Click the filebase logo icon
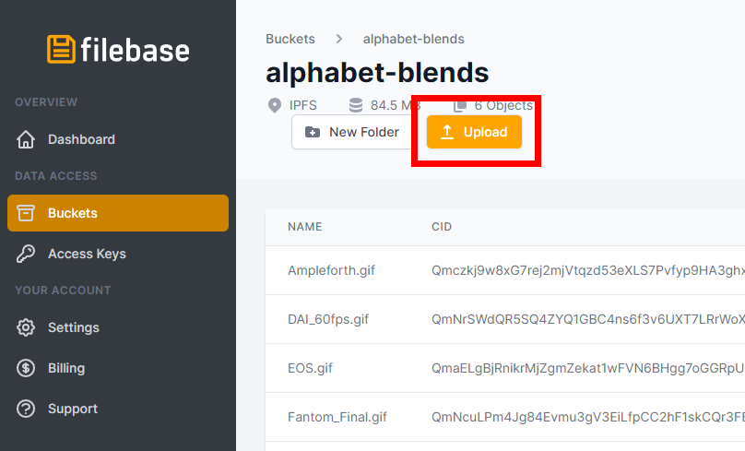Viewport: 745px width, 451px height. click(x=61, y=49)
